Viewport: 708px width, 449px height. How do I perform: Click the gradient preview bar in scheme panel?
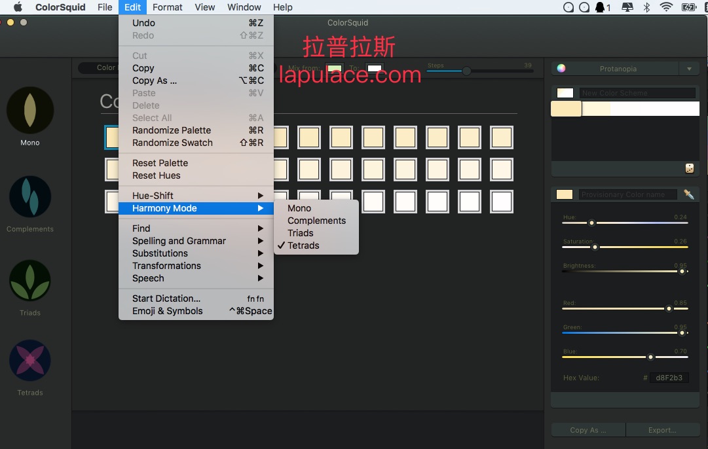[625, 109]
